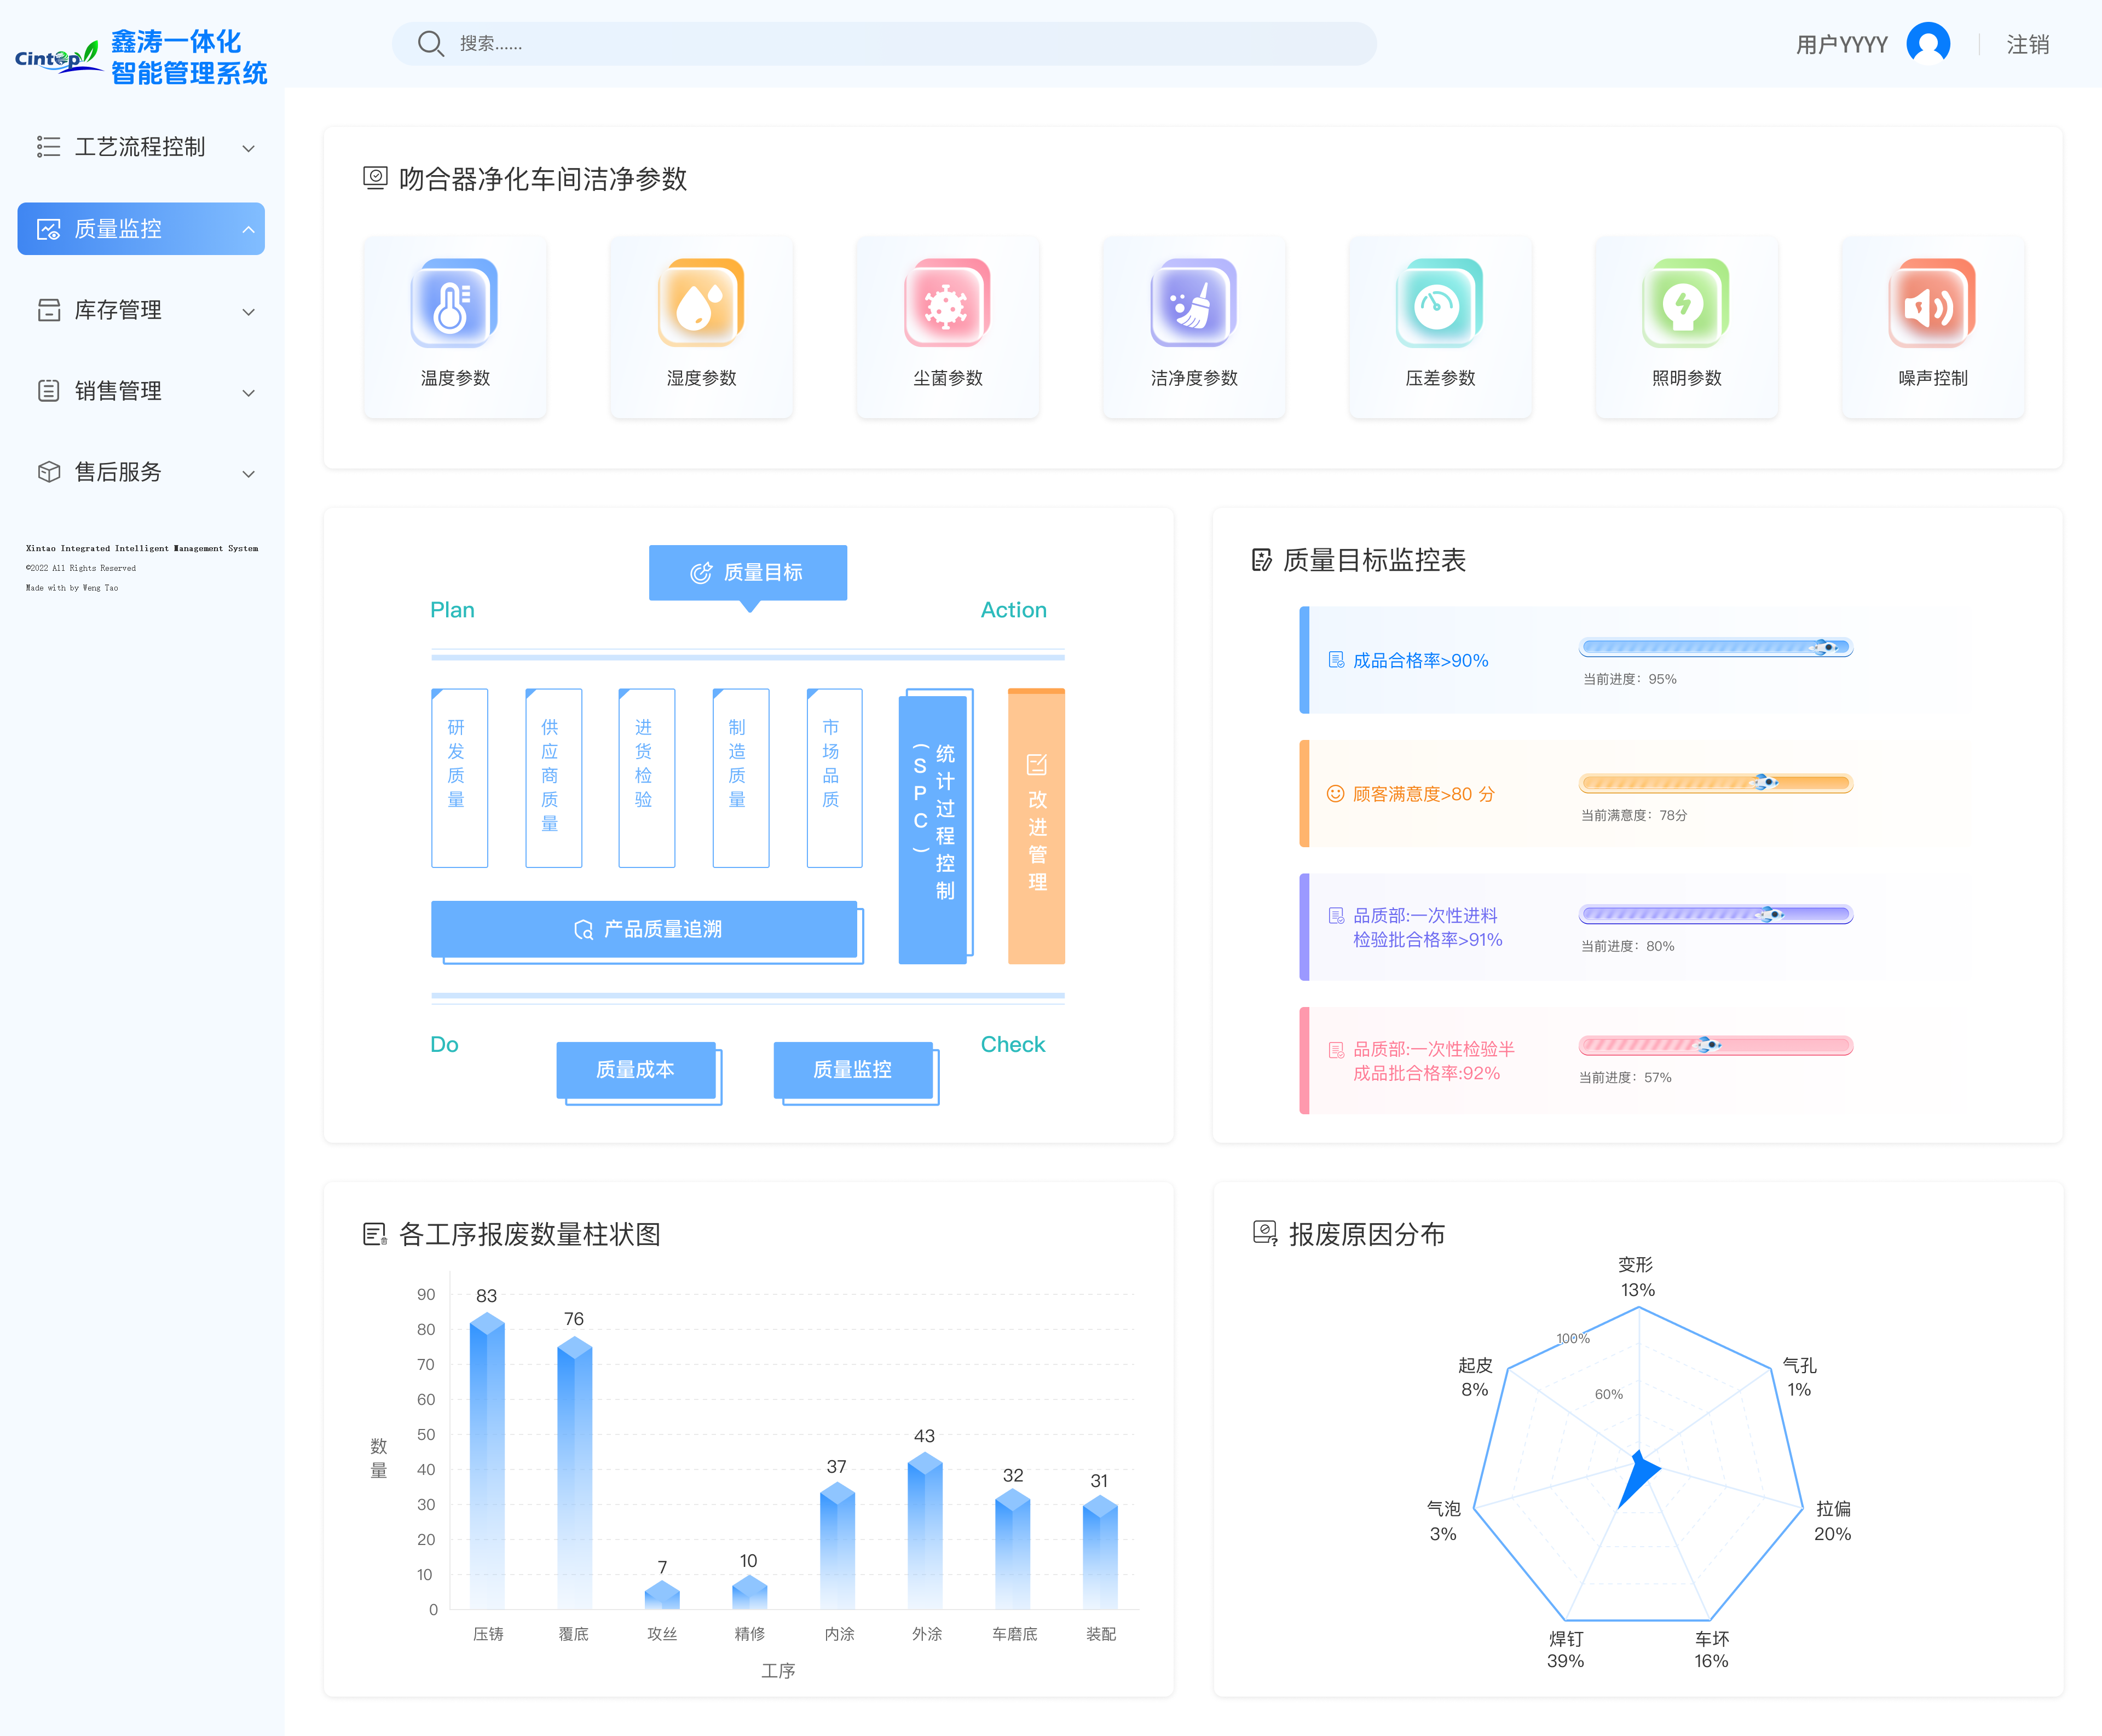Open the dust and bacteria parameter icon (尘菌参数)
The image size is (2102, 1736).
pyautogui.click(x=947, y=303)
